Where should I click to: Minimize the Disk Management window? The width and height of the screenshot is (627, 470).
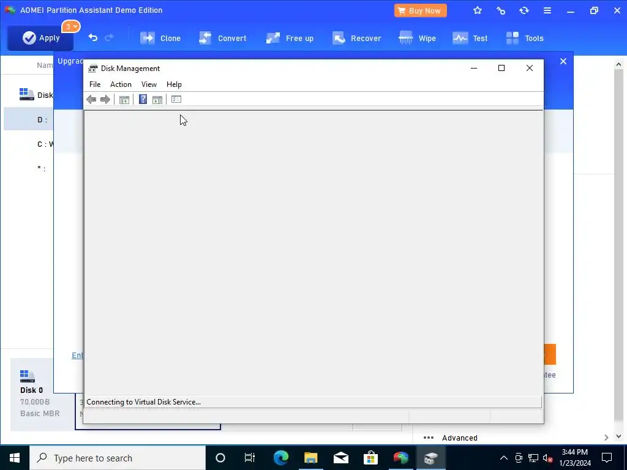(474, 69)
